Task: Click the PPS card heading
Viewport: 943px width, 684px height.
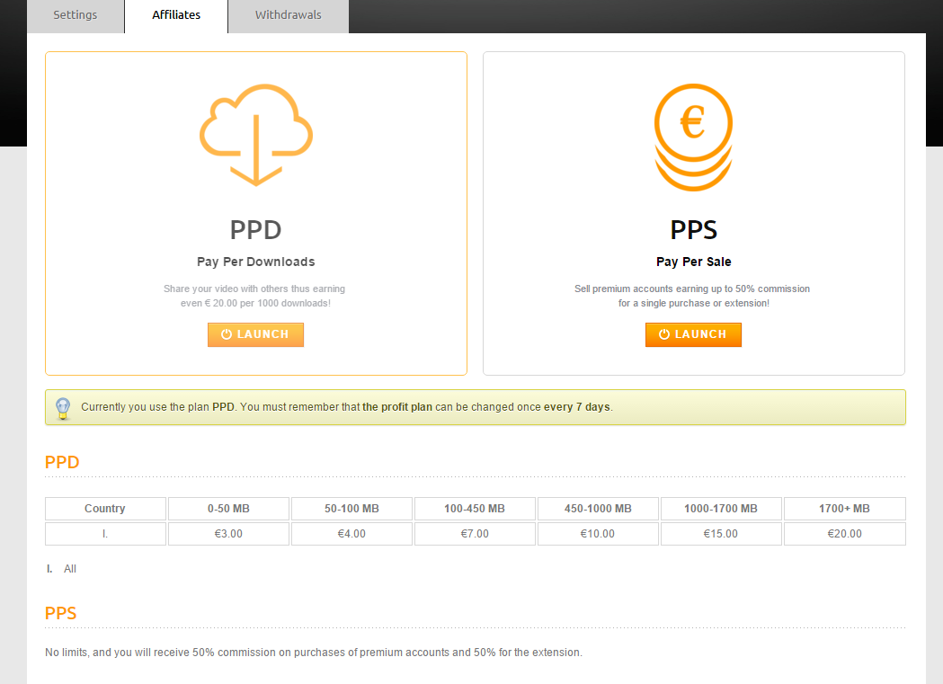Action: pos(693,230)
